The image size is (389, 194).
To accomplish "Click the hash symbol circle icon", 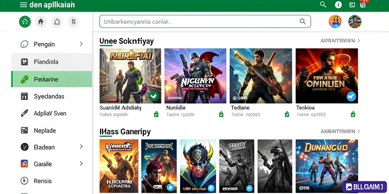I will pos(73,22).
